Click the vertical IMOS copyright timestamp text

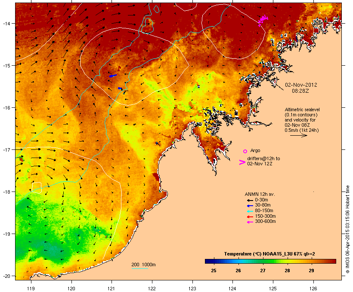point(348,229)
